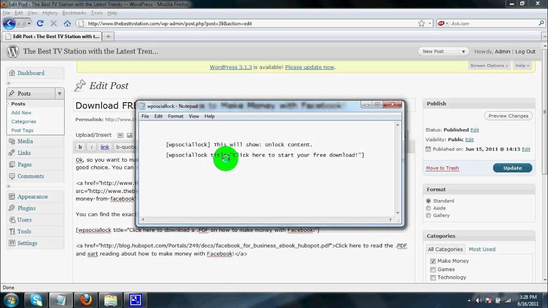The height and width of the screenshot is (308, 548).
Task: Click the Preview Changes button
Action: (508, 116)
